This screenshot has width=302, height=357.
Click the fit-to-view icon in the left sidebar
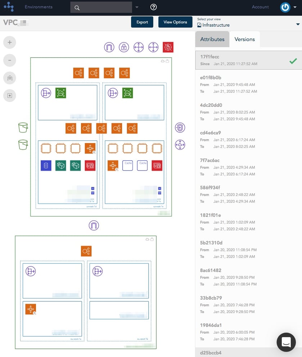click(9, 78)
